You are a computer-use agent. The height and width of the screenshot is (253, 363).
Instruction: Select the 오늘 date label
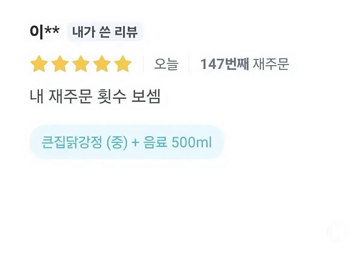pos(166,64)
